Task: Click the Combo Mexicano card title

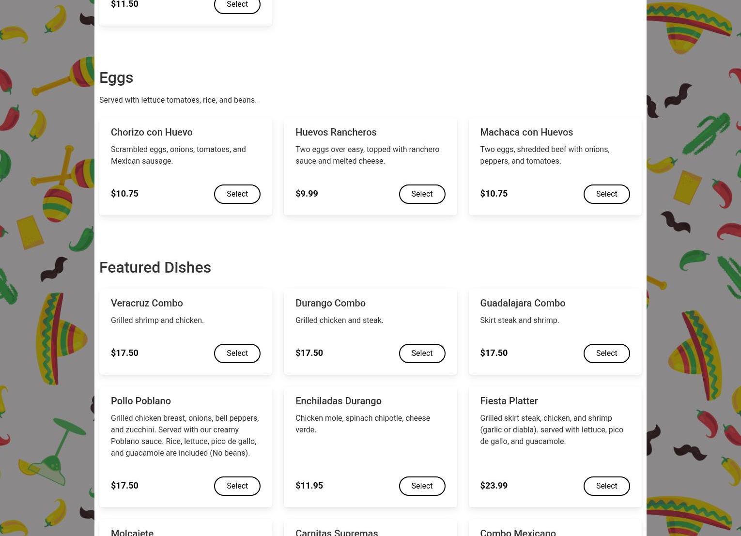Action: [518, 533]
